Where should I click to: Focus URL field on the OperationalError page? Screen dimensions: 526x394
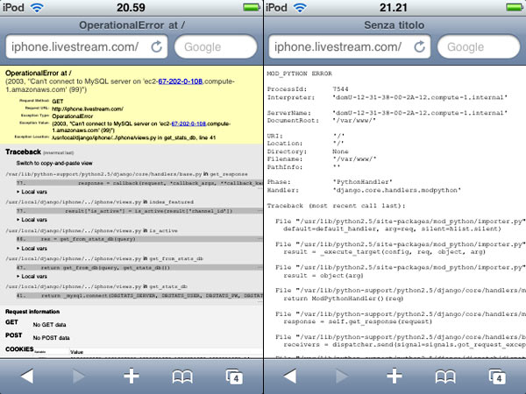click(75, 46)
